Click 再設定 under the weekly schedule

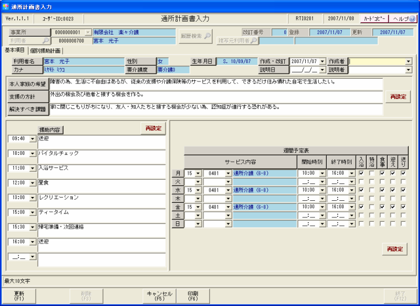pyautogui.click(x=395, y=249)
